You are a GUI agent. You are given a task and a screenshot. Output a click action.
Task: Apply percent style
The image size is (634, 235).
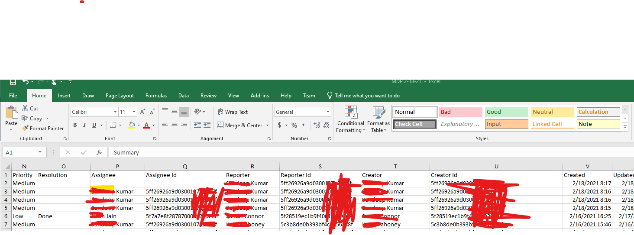294,125
